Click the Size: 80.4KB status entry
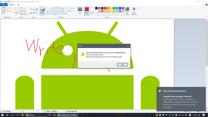The image size is (208, 117). (x=71, y=111)
